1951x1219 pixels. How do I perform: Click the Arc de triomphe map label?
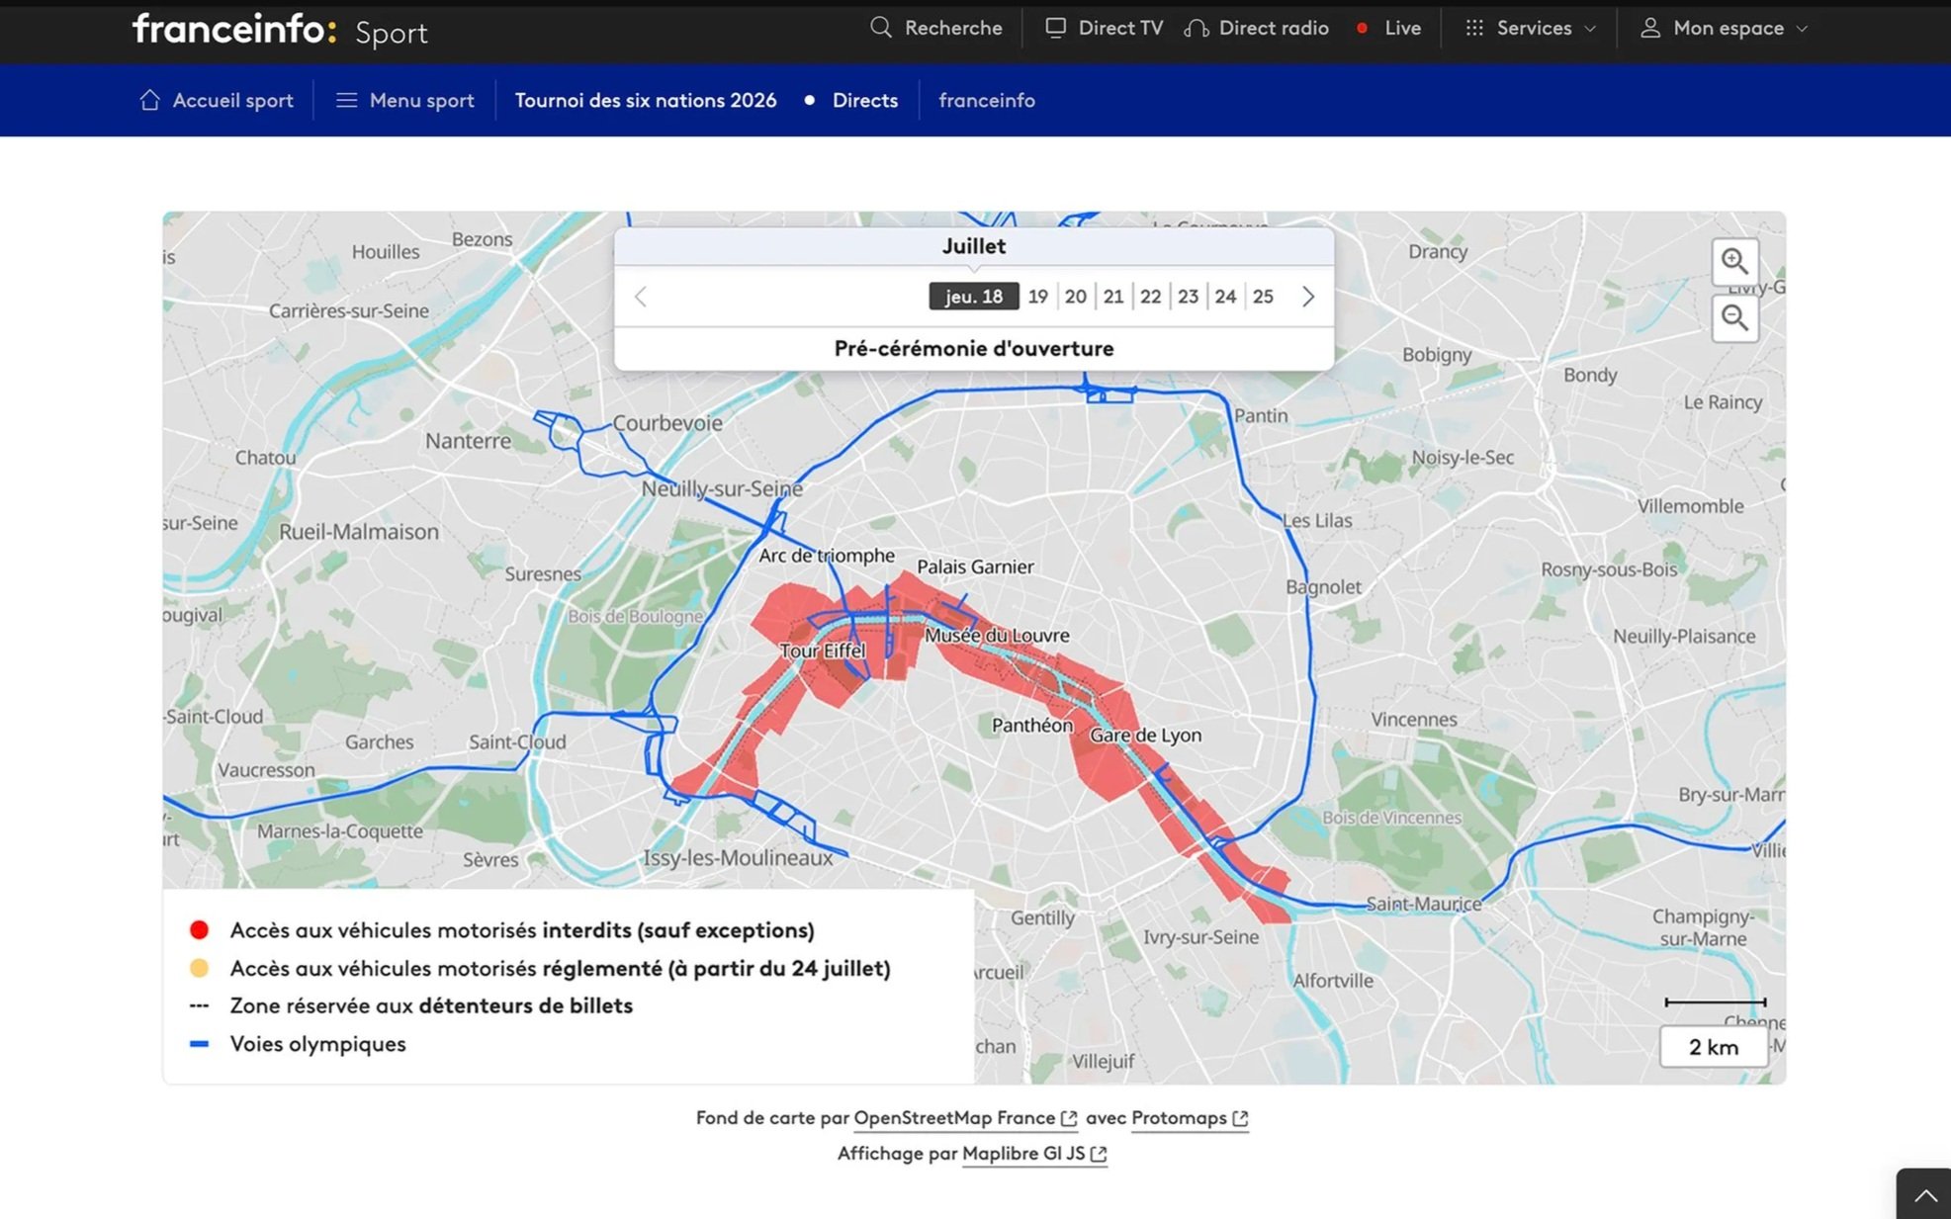click(827, 556)
